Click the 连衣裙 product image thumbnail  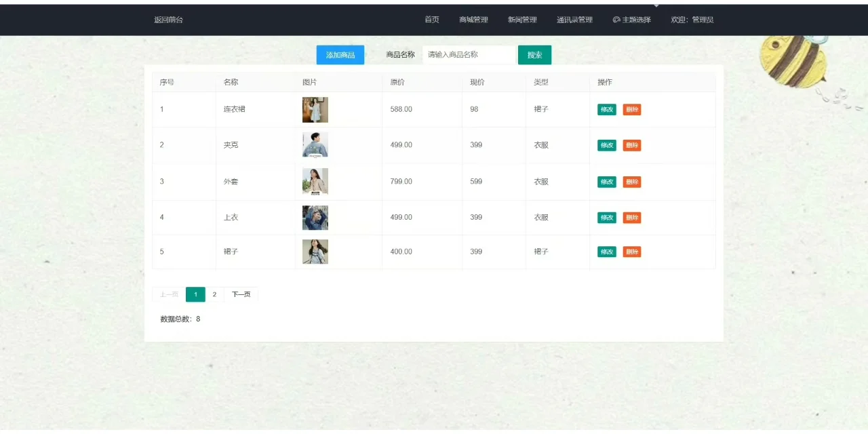315,109
